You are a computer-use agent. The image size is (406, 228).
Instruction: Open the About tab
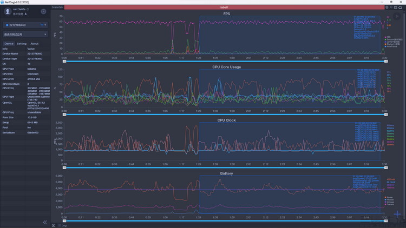(x=35, y=44)
